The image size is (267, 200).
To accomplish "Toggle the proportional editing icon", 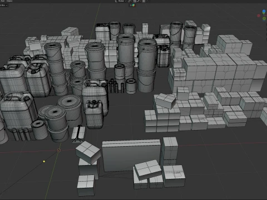I will click(144, 1).
